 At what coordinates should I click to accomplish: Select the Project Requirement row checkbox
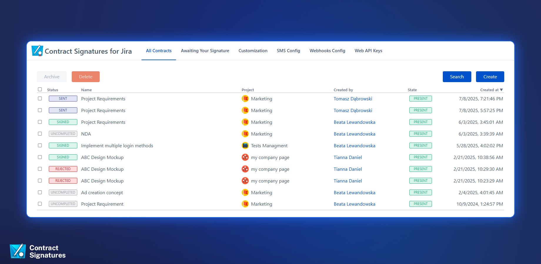pos(40,204)
